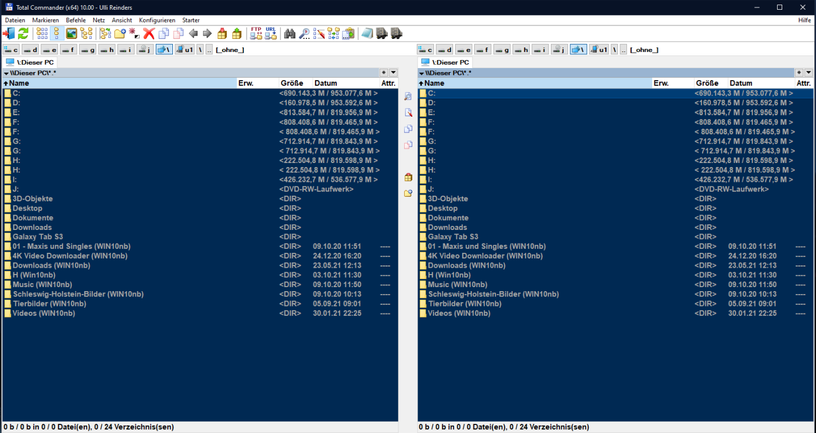Screen dimensions: 816x433
Task: Sort right panel by Datum column
Action: 741,84
